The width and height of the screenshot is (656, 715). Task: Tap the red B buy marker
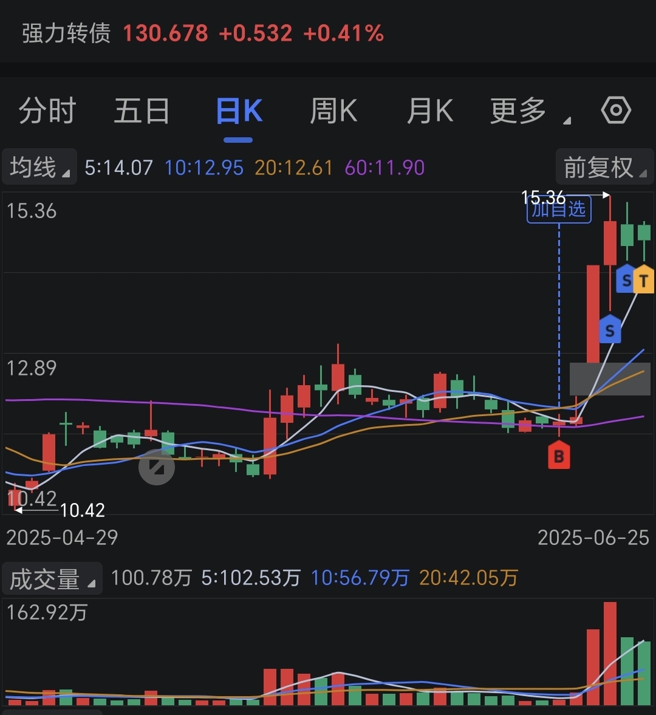point(559,454)
